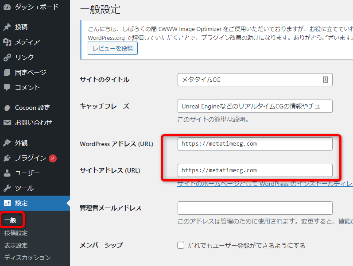Click the キャッチフレーズ label

pyautogui.click(x=105, y=106)
